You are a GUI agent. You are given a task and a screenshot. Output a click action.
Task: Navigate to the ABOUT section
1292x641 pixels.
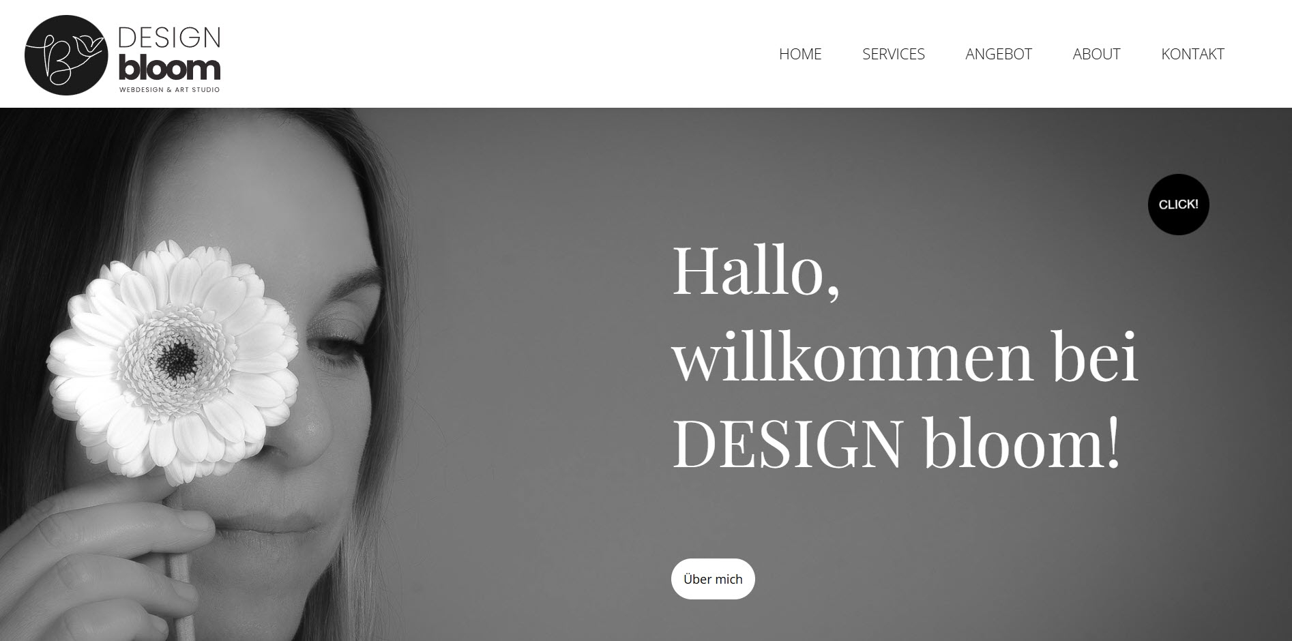1096,54
